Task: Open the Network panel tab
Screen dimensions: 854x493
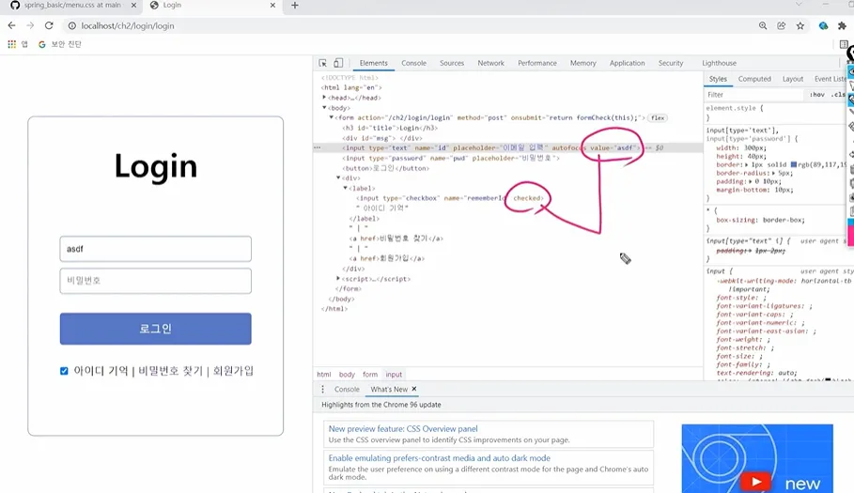Action: click(x=490, y=63)
